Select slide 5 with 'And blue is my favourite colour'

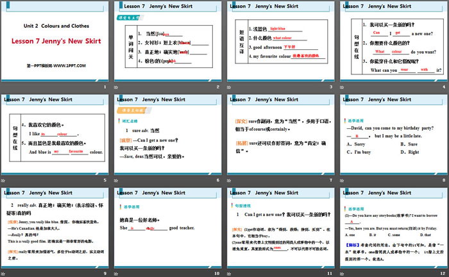pyautogui.click(x=55, y=135)
